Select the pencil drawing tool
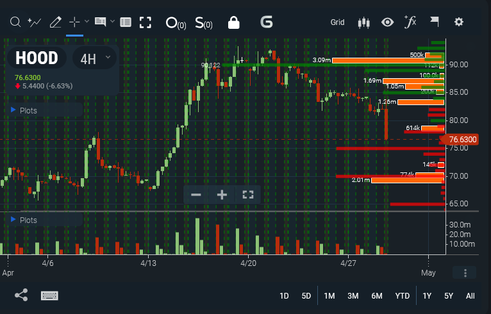This screenshot has height=314, width=491. pyautogui.click(x=55, y=22)
